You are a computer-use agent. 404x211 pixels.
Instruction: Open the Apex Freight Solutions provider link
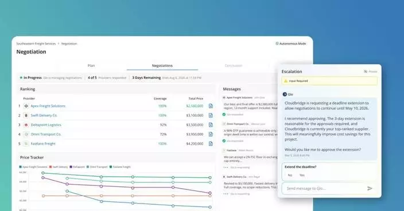48,106
